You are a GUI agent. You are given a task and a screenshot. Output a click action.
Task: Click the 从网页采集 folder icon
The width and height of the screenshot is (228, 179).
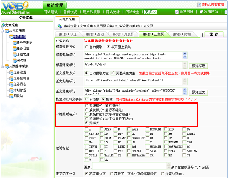[7, 31]
